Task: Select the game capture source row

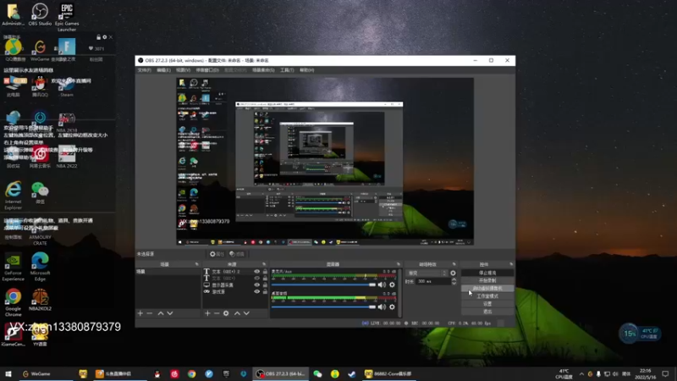Action: coord(235,291)
